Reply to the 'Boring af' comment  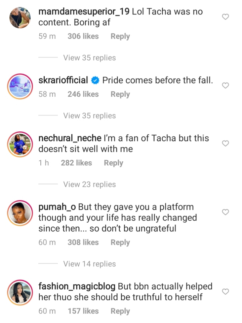pyautogui.click(x=120, y=36)
